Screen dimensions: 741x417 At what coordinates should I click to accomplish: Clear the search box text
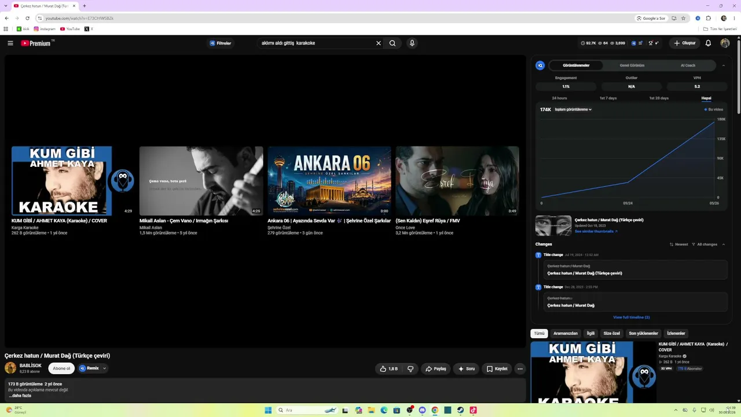[379, 43]
